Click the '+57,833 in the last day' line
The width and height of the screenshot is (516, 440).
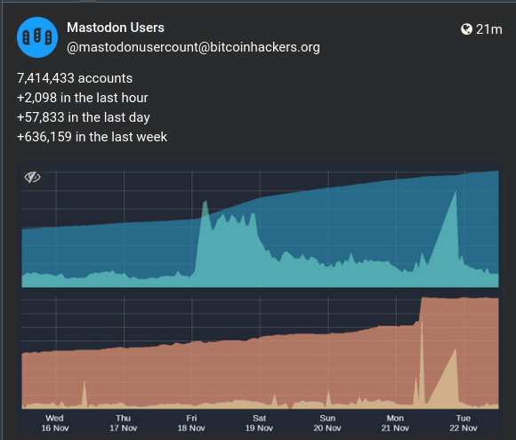pyautogui.click(x=84, y=117)
